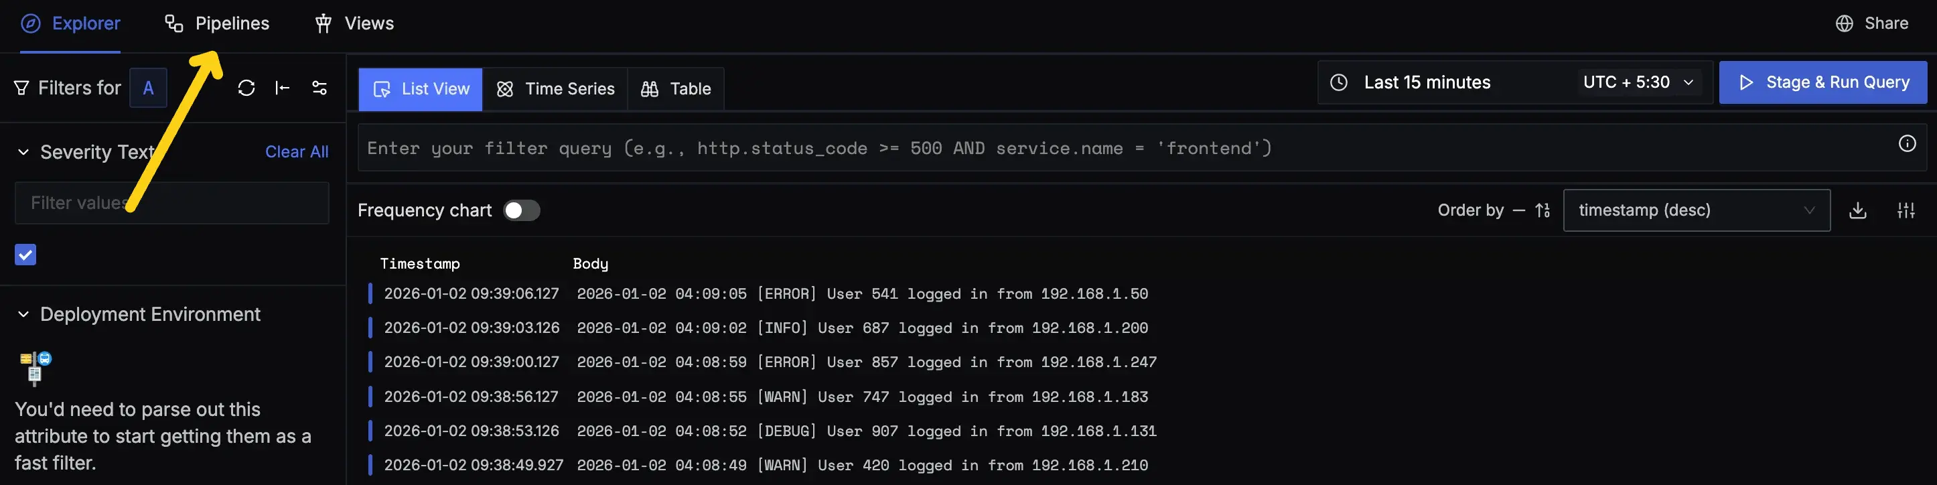The height and width of the screenshot is (485, 1937).
Task: Click the Time Series chart icon
Action: [x=504, y=88]
